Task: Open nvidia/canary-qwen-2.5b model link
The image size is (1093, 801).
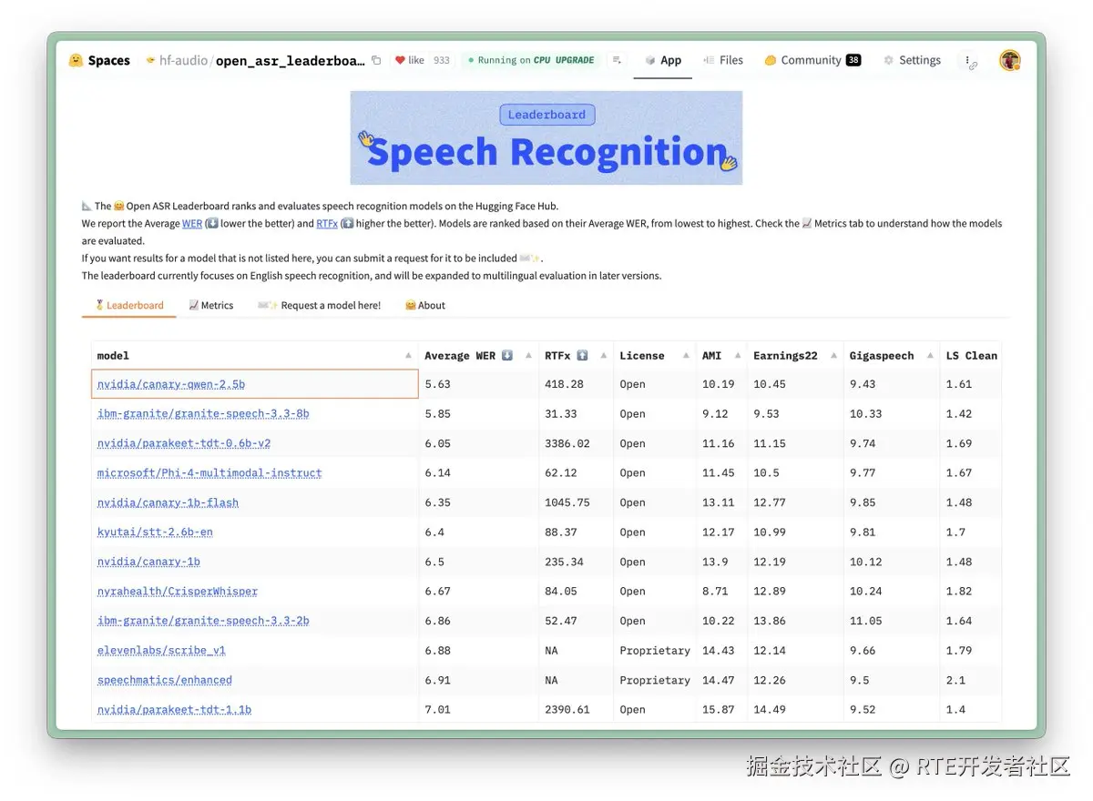Action: click(171, 384)
